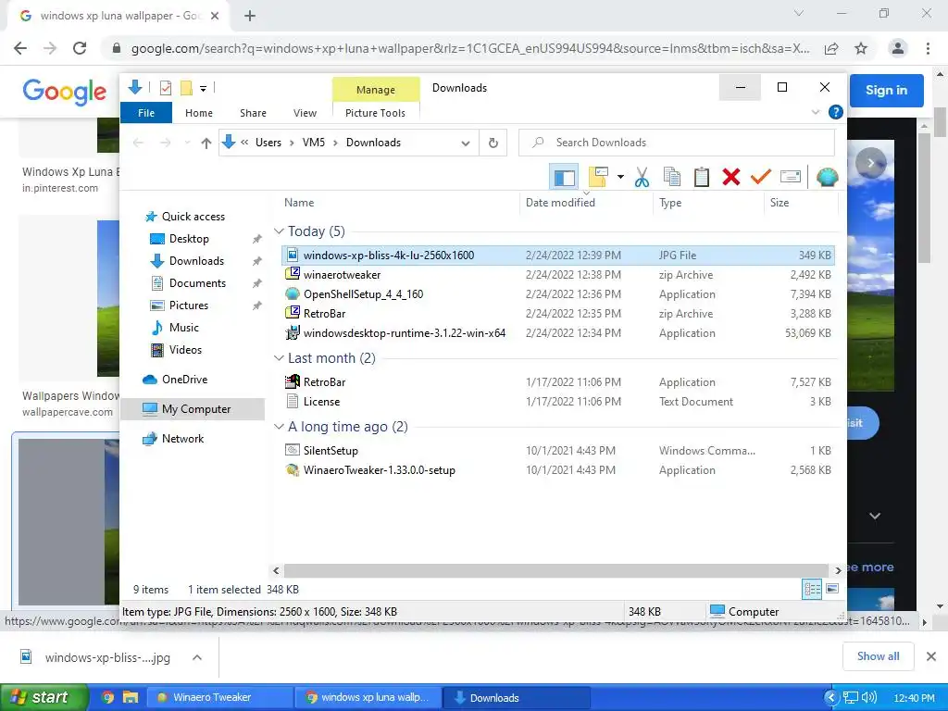Open the Home ribbon tab
Screen dimensions: 948x711
[199, 112]
